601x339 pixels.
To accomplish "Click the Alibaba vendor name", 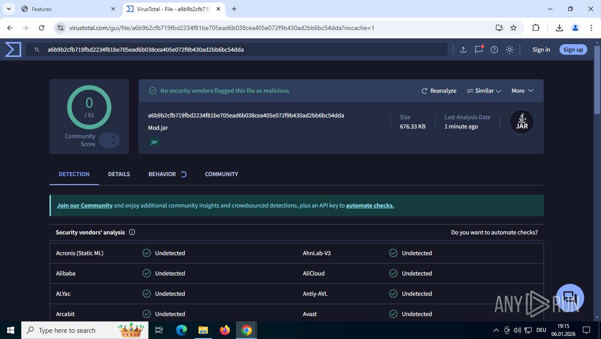I will click(x=66, y=273).
